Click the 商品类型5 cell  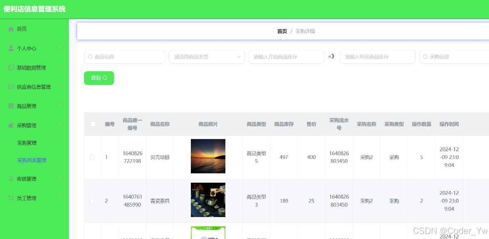256,157
